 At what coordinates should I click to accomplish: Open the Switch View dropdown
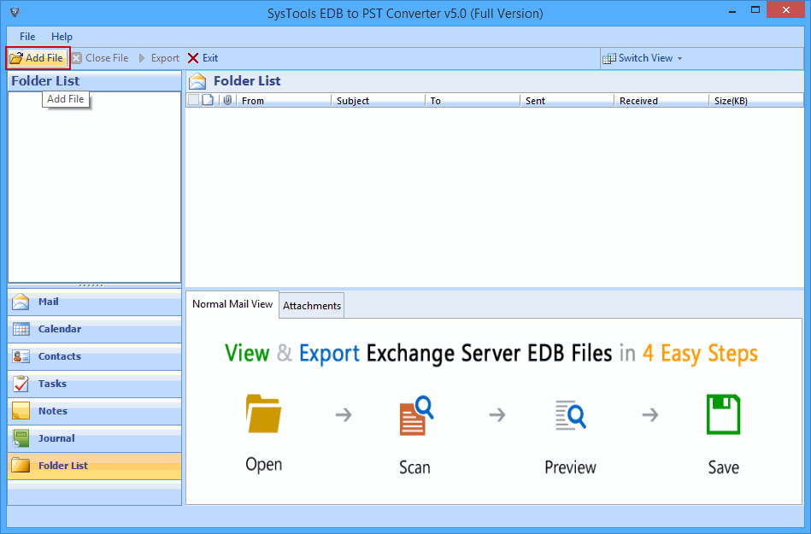click(x=643, y=58)
